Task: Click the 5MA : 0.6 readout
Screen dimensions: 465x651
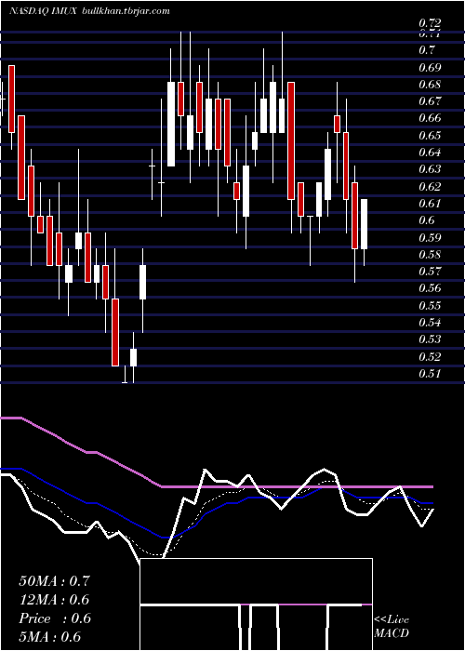Action: [50, 637]
